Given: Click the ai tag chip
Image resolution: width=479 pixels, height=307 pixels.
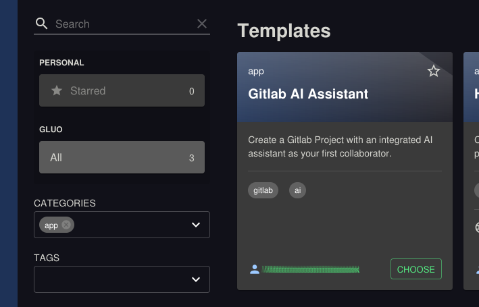Looking at the screenshot, I should coord(297,190).
